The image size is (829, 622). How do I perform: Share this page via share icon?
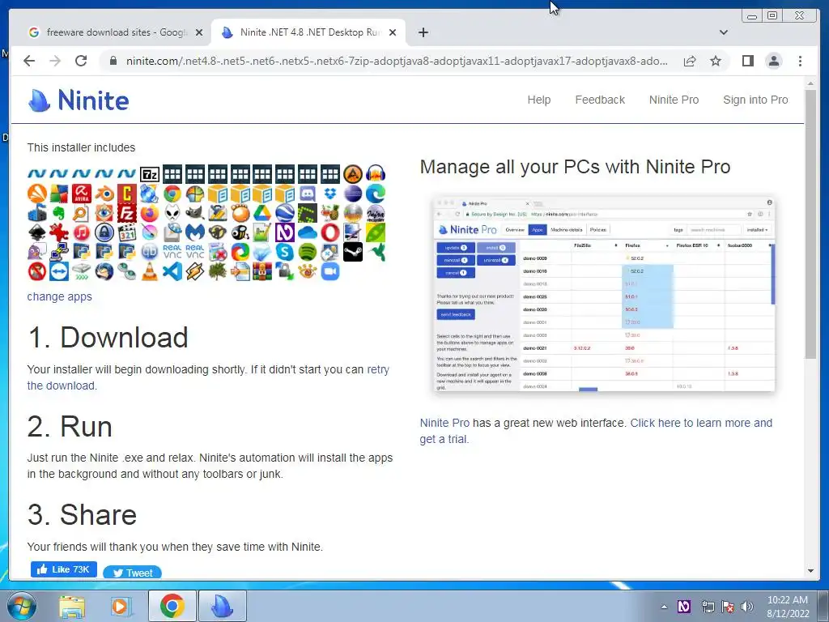coord(690,61)
